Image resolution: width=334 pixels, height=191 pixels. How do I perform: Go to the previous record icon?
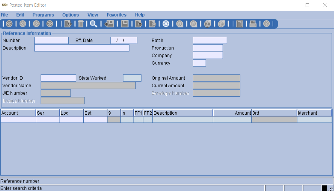pyautogui.click(x=23, y=24)
